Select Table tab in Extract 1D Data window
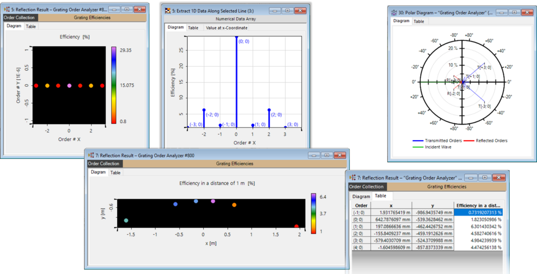The width and height of the screenshot is (537, 274). coord(193,28)
